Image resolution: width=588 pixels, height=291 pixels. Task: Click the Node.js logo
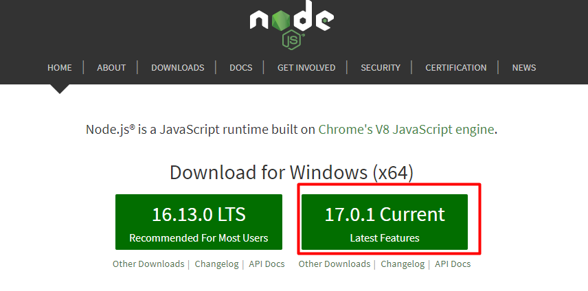tap(292, 25)
